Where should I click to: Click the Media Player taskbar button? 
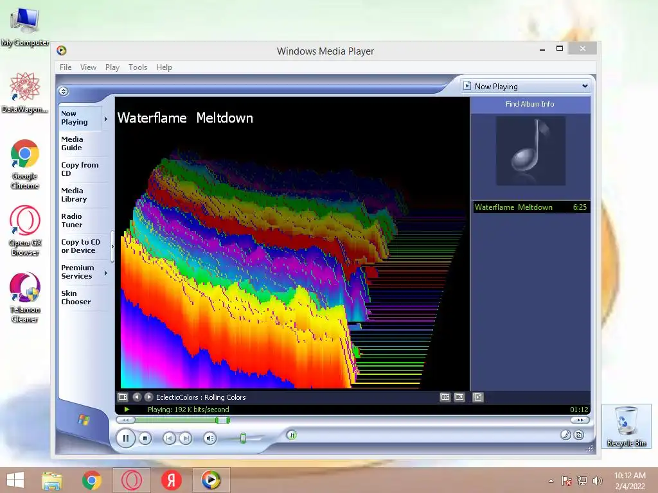tap(211, 480)
